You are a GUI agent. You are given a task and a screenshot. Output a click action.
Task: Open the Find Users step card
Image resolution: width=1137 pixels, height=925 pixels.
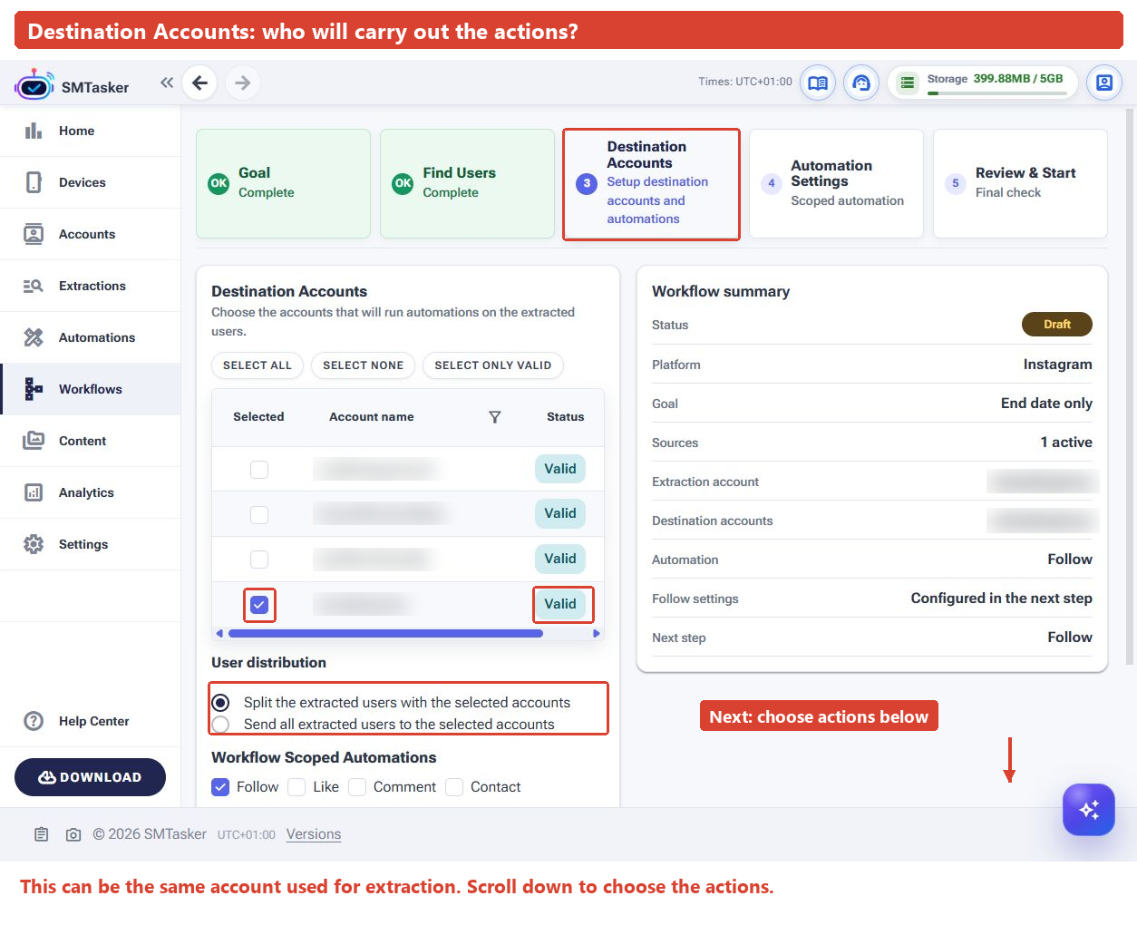point(467,183)
